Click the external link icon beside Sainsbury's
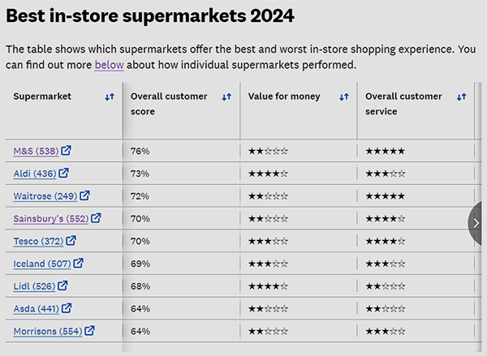This screenshot has height=356, width=487. click(x=96, y=218)
